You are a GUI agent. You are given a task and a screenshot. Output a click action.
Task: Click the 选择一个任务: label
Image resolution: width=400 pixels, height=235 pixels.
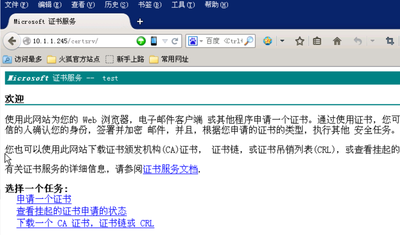pyautogui.click(x=36, y=189)
